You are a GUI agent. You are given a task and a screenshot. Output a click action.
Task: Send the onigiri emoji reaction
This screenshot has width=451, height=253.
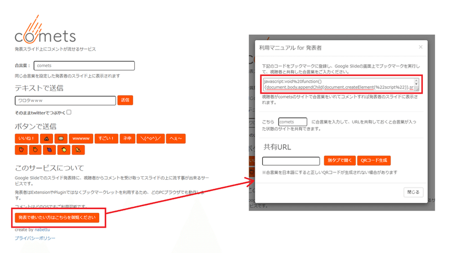[x=47, y=139]
